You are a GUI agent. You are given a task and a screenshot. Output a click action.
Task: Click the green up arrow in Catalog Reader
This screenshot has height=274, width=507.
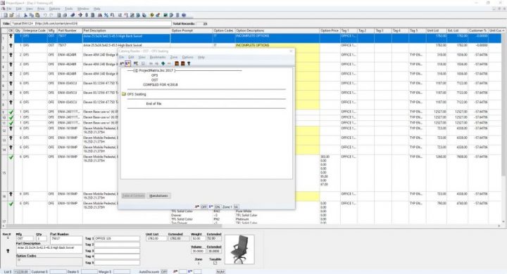point(163,63)
